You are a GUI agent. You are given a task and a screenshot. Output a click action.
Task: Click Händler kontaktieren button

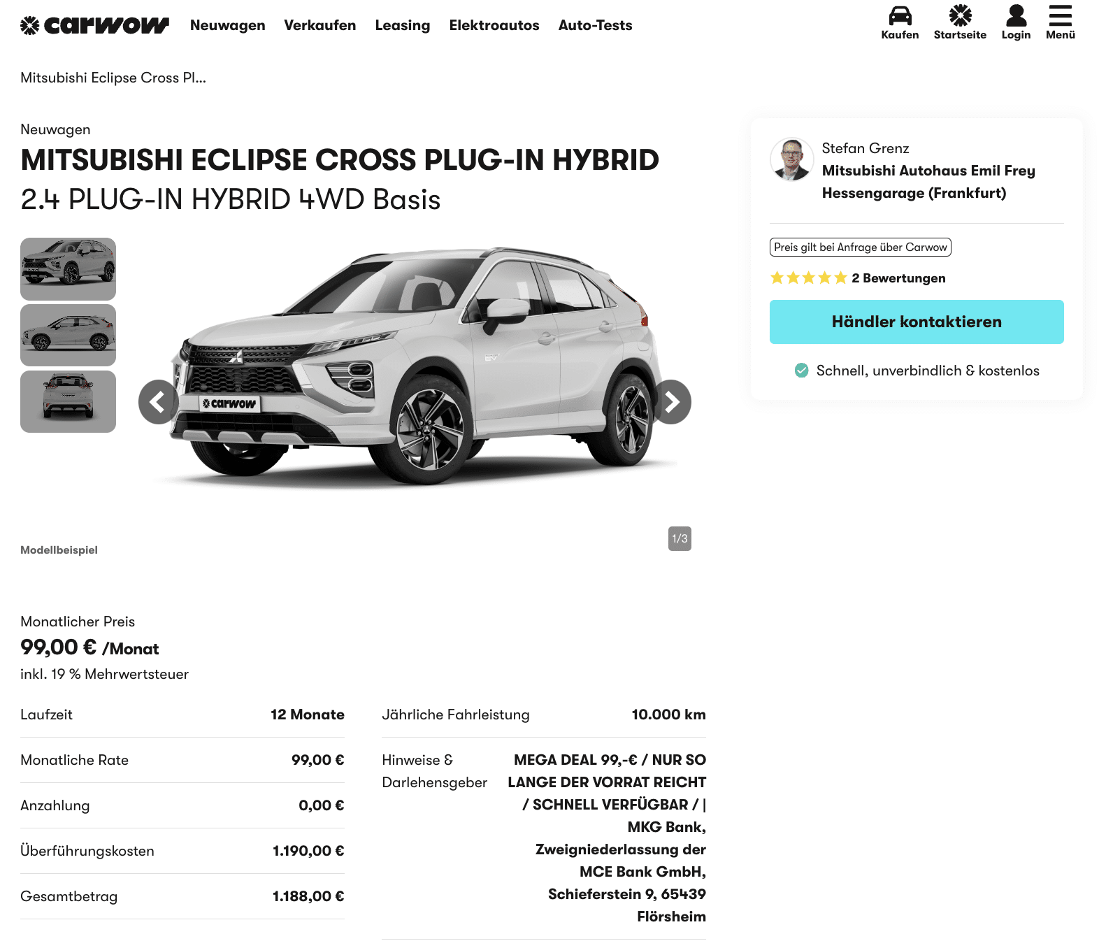click(917, 322)
